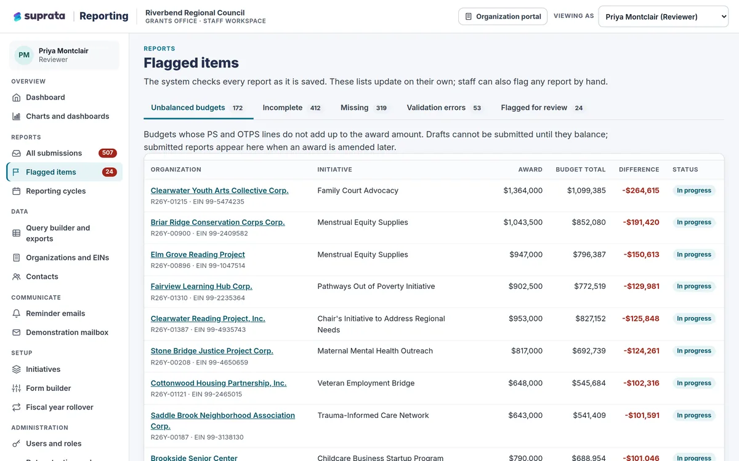Screen dimensions: 739x461
Task: Click the 24 badge on Flagged items
Action: coord(109,172)
